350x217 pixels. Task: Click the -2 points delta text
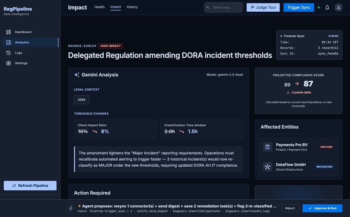(x=301, y=92)
